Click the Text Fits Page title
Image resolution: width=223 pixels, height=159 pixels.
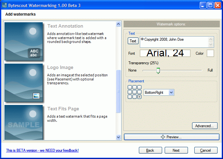coord(63,109)
